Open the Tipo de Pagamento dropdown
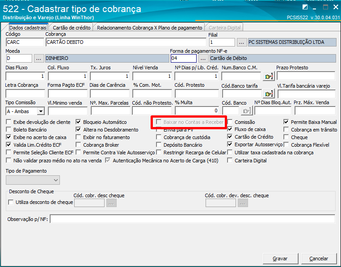 [x=33, y=180]
